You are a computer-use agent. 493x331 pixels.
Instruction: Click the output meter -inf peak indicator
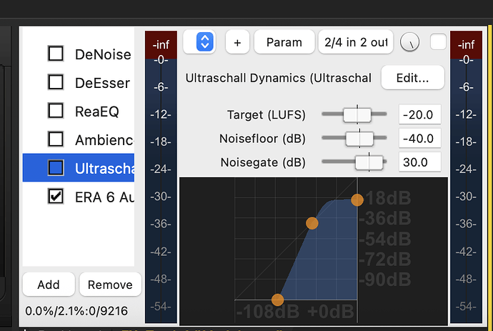(466, 44)
